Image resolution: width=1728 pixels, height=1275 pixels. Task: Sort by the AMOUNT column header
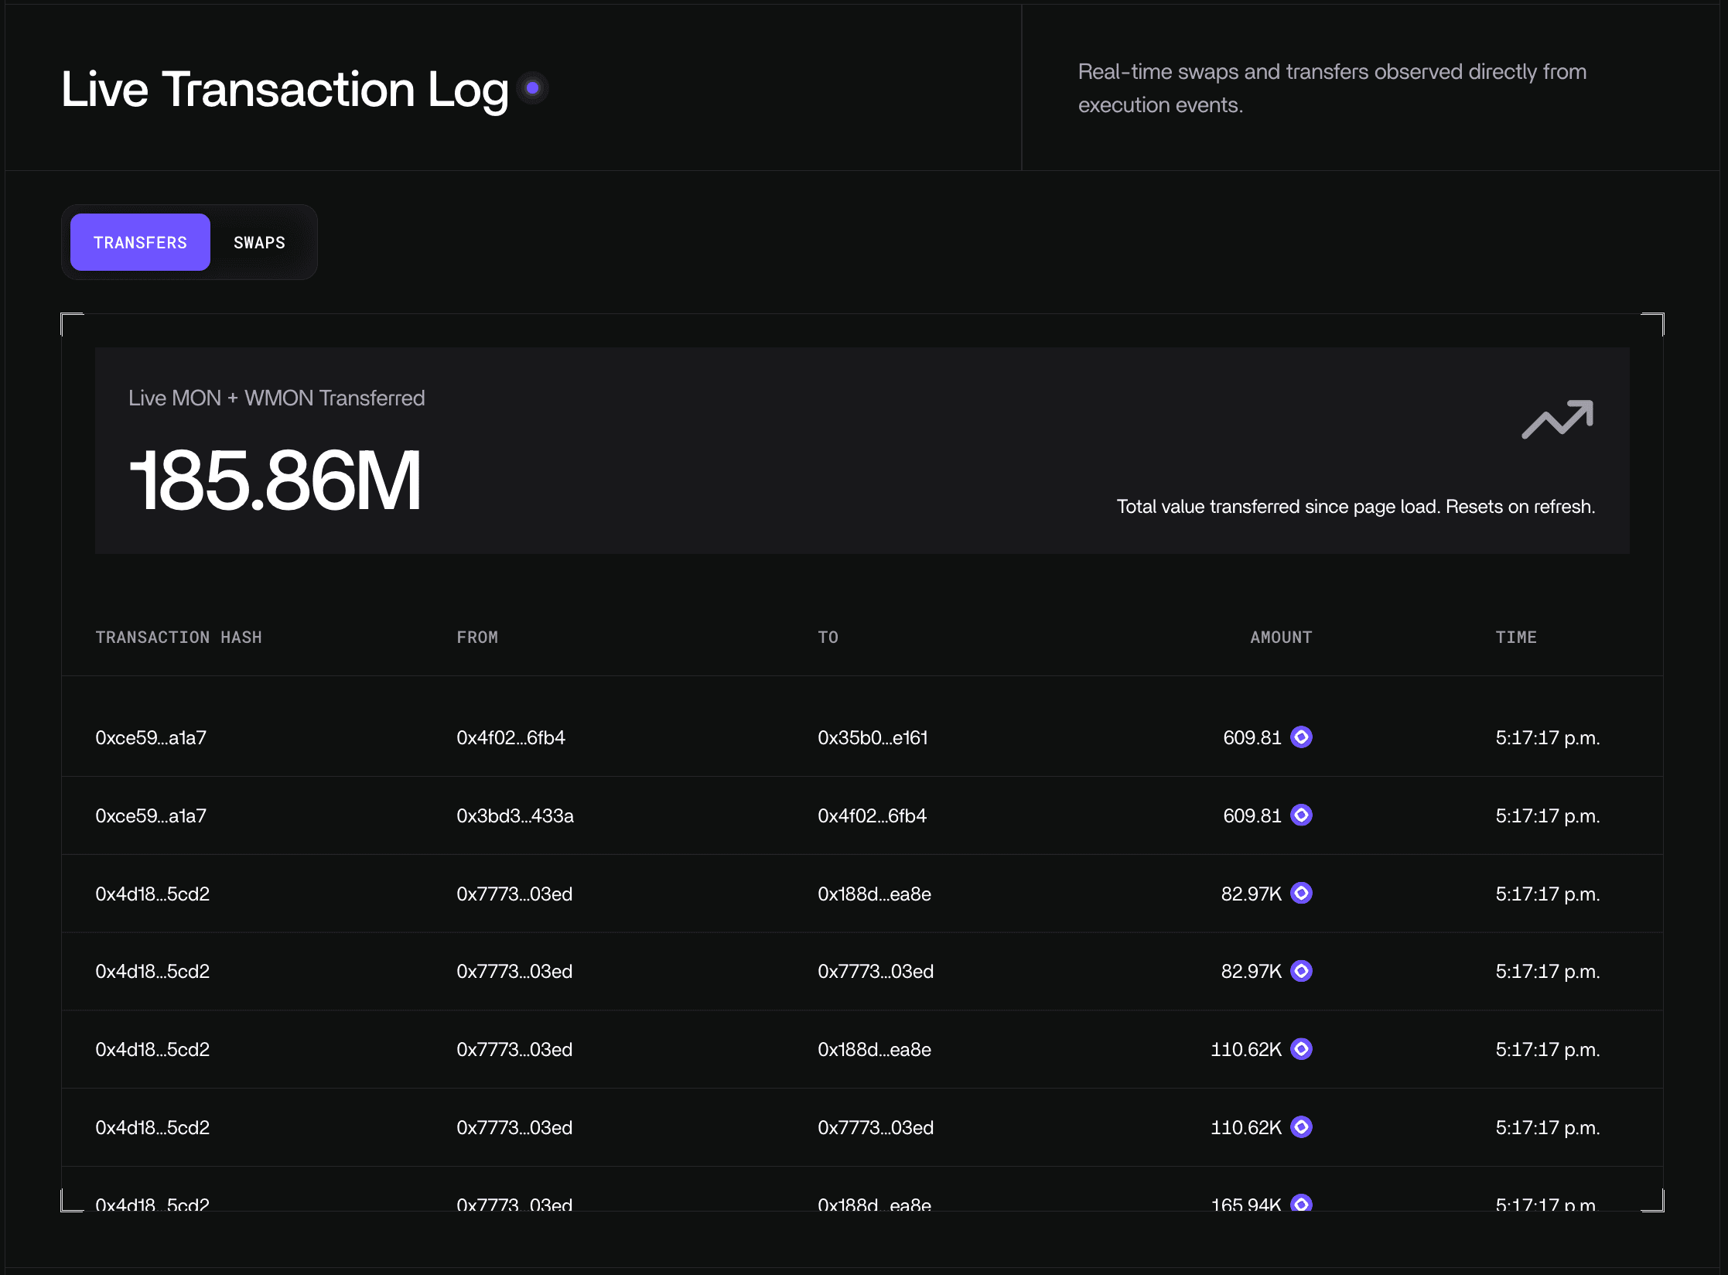click(1281, 637)
